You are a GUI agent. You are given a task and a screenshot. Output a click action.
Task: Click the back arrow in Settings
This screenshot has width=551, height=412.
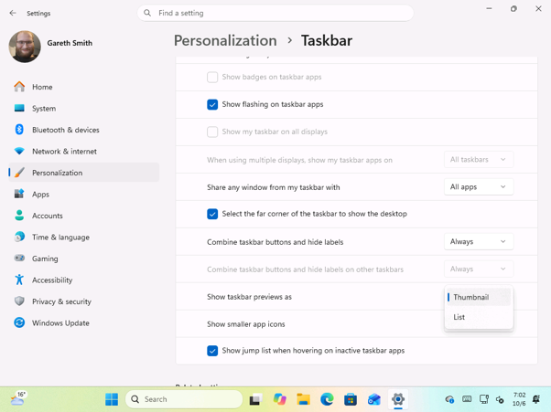pyautogui.click(x=13, y=13)
